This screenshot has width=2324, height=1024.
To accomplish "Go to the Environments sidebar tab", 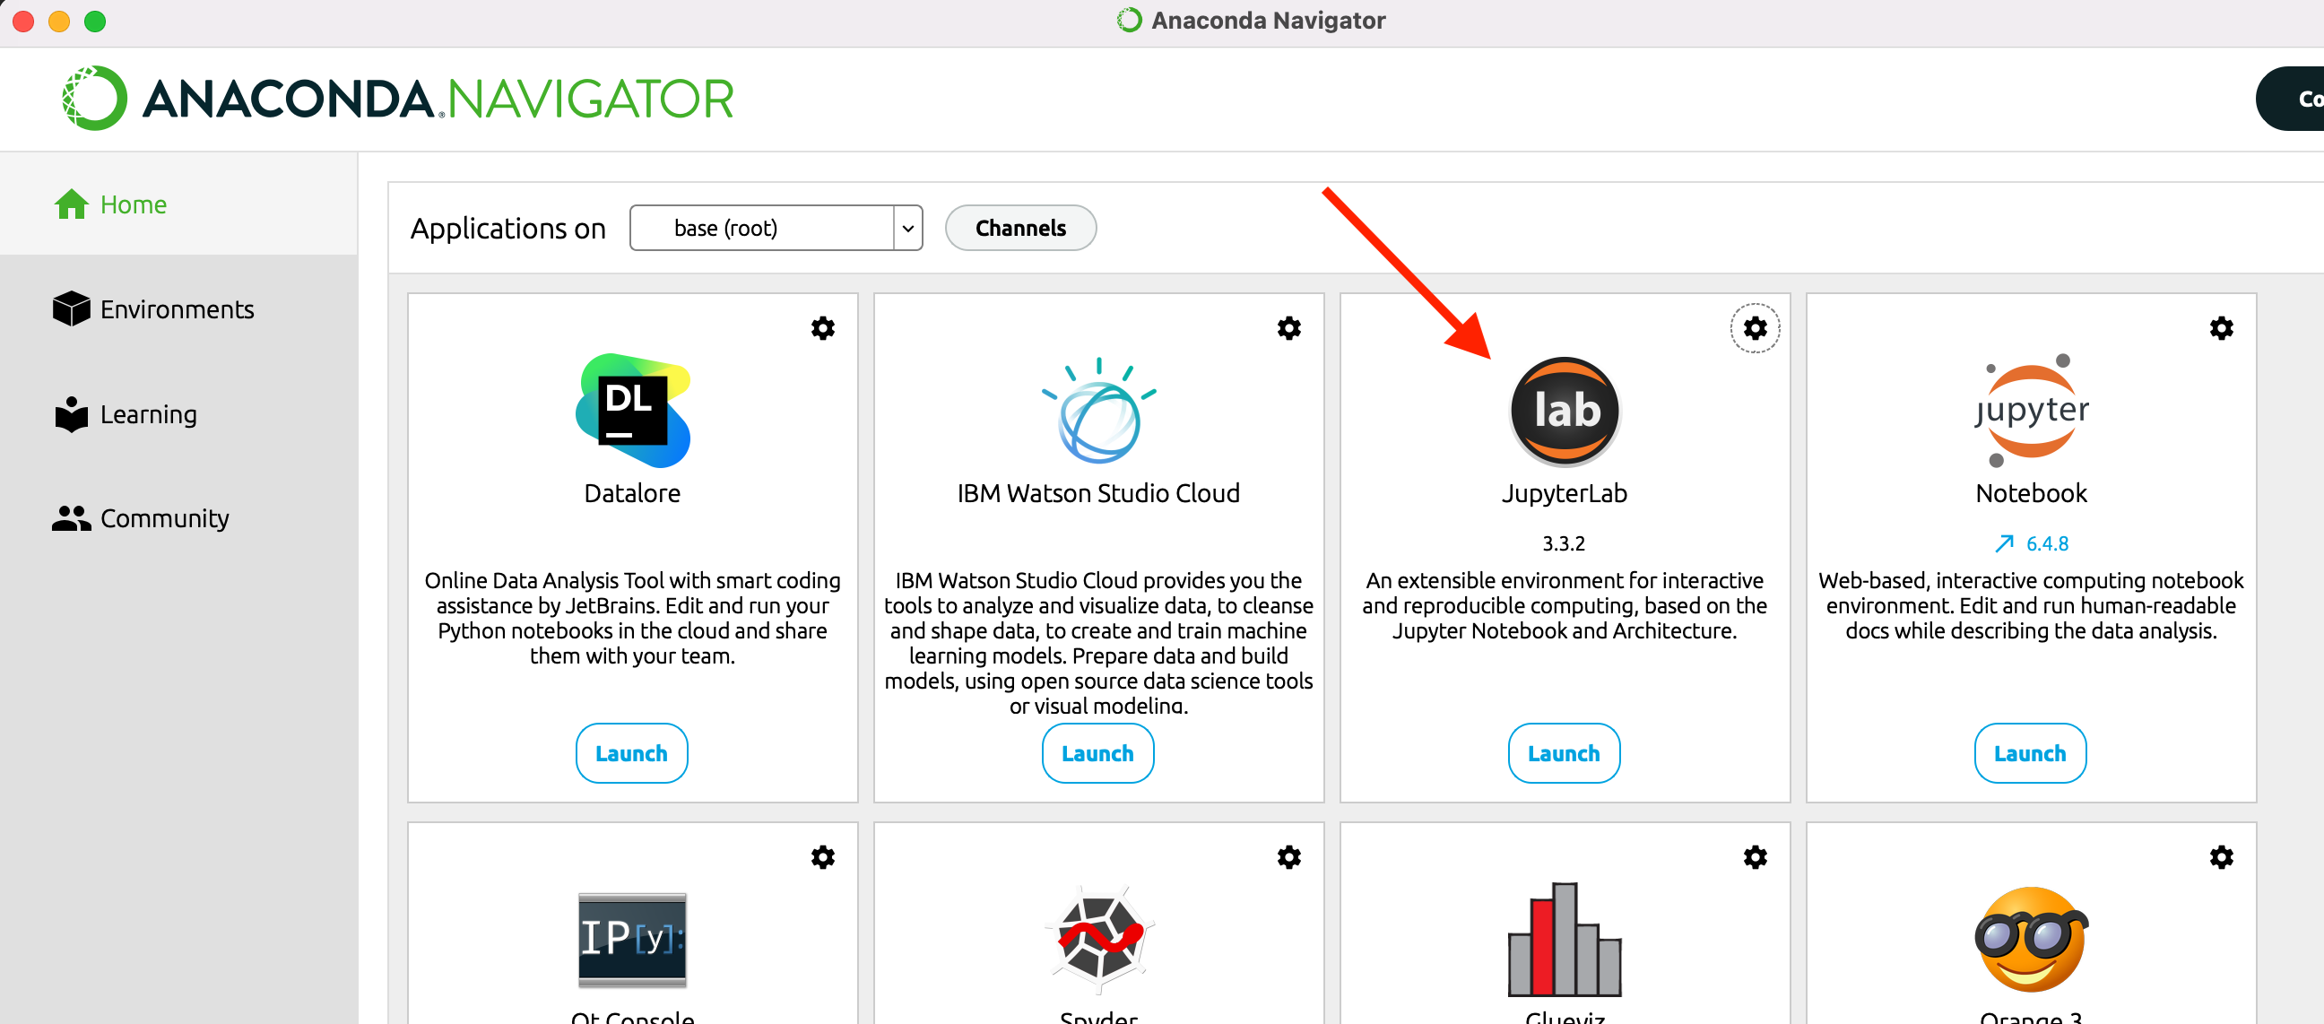I will click(x=177, y=309).
